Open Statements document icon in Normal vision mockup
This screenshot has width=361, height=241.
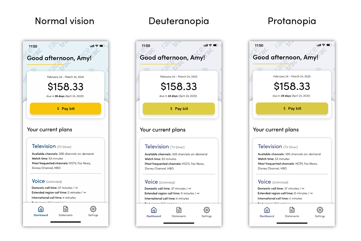click(66, 209)
